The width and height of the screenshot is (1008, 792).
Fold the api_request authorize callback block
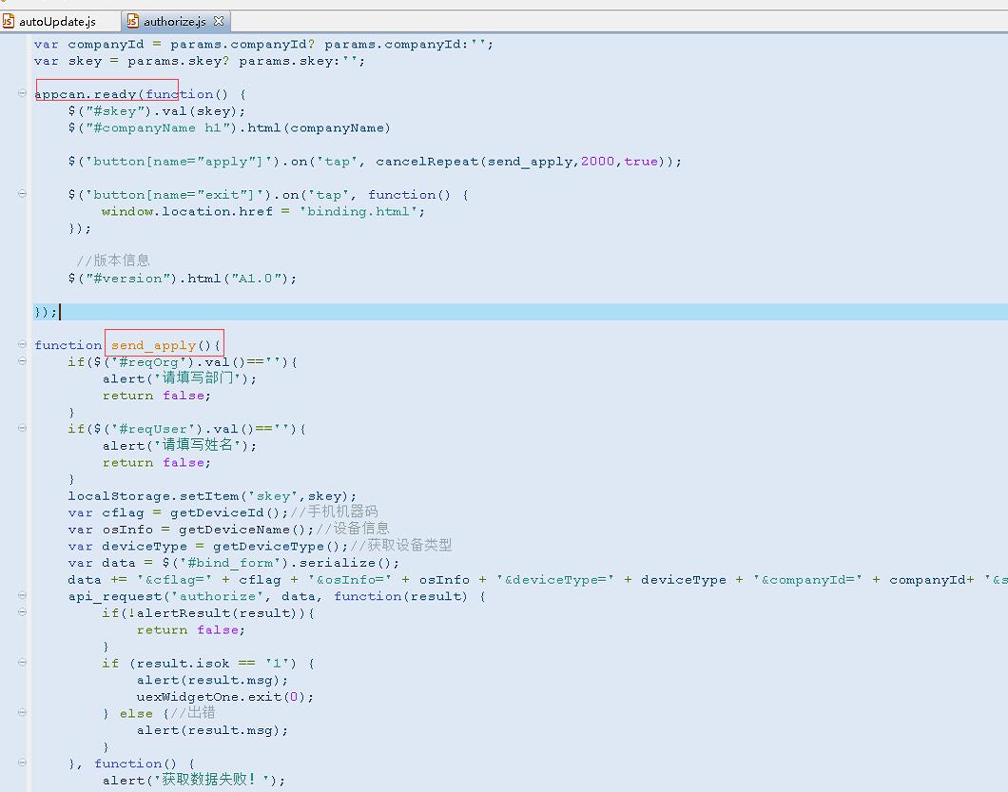click(x=22, y=594)
